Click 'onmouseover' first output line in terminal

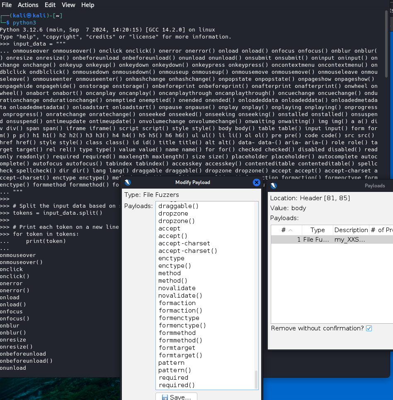pos(18,255)
